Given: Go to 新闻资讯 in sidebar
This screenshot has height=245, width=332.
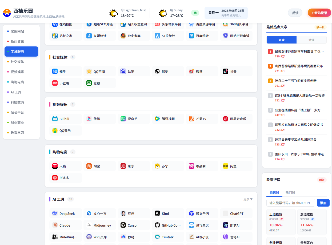Looking at the screenshot, I should 21,41.
